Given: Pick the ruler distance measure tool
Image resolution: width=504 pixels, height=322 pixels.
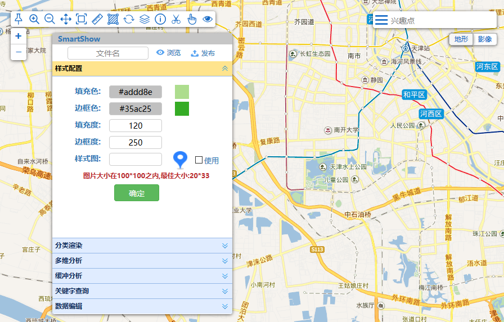Looking at the screenshot, I should tap(97, 19).
